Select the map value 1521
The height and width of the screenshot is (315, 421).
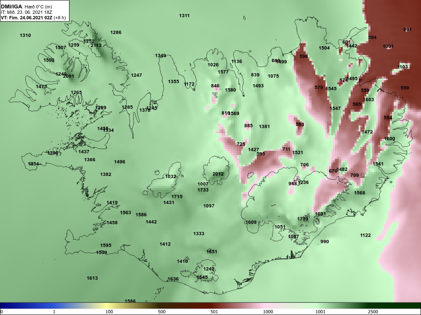298,153
